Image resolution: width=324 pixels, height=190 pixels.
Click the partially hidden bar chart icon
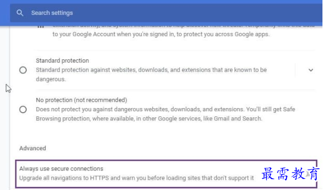[41, 26]
